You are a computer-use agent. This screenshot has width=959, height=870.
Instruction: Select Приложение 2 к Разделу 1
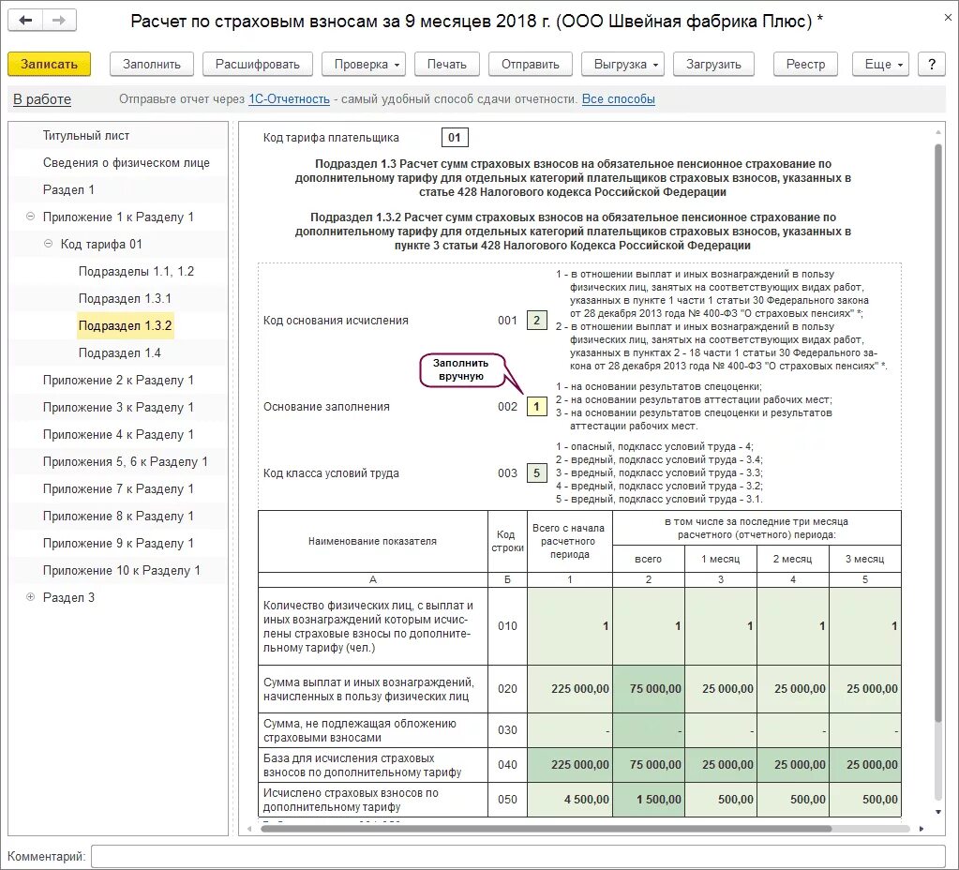[x=118, y=380]
